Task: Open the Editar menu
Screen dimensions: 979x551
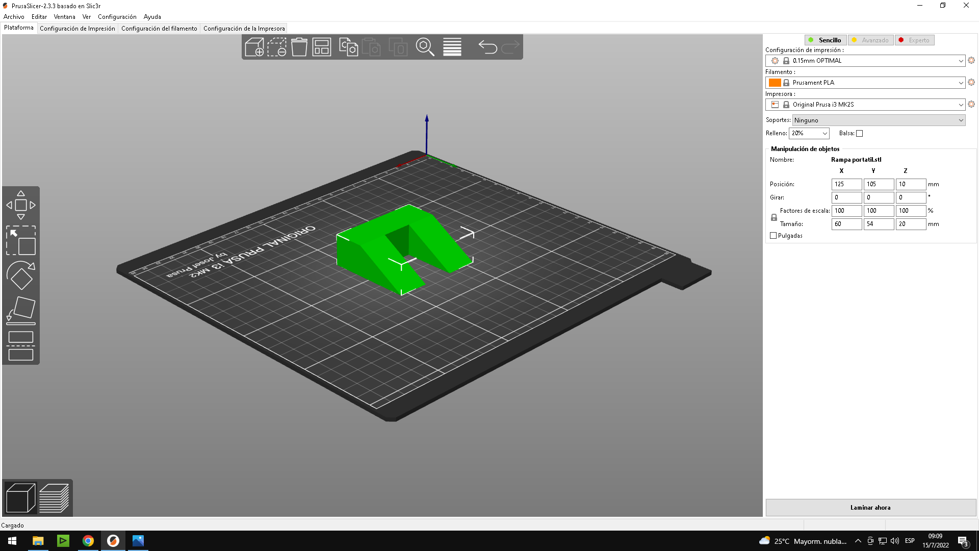Action: 39,17
